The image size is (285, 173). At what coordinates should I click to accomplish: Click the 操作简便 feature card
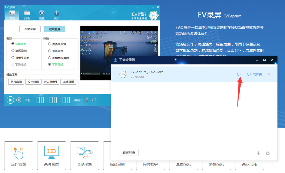pyautogui.click(x=18, y=156)
